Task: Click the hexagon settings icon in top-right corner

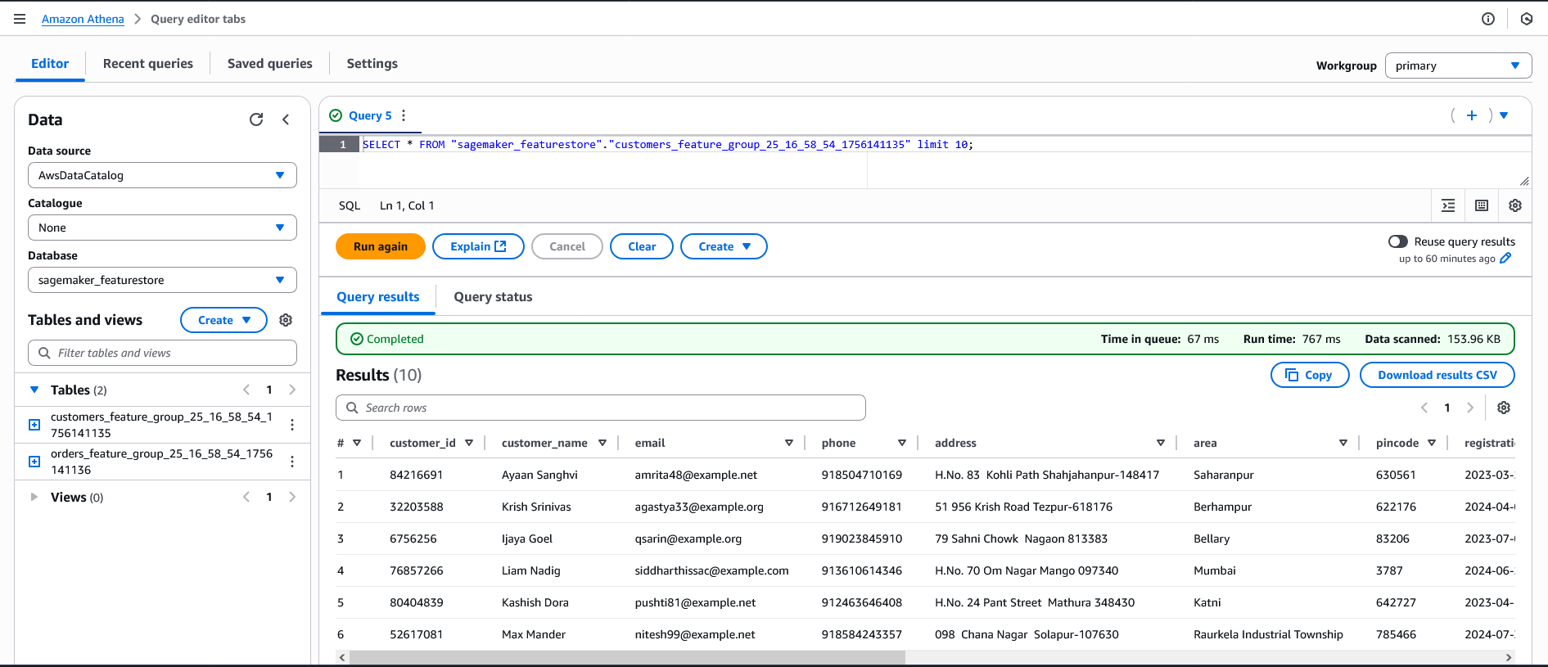Action: point(1527,19)
